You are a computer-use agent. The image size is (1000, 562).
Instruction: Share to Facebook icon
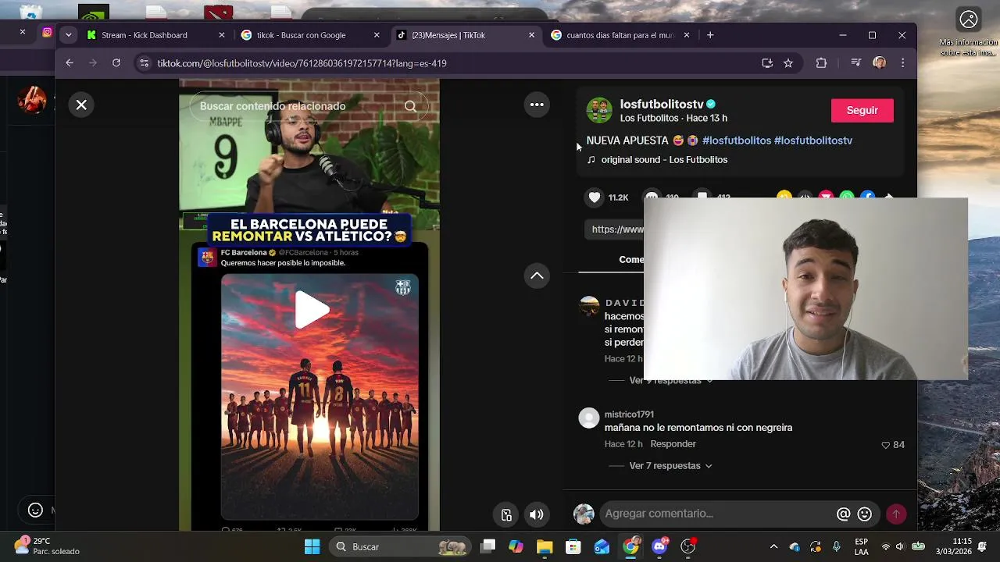point(868,197)
